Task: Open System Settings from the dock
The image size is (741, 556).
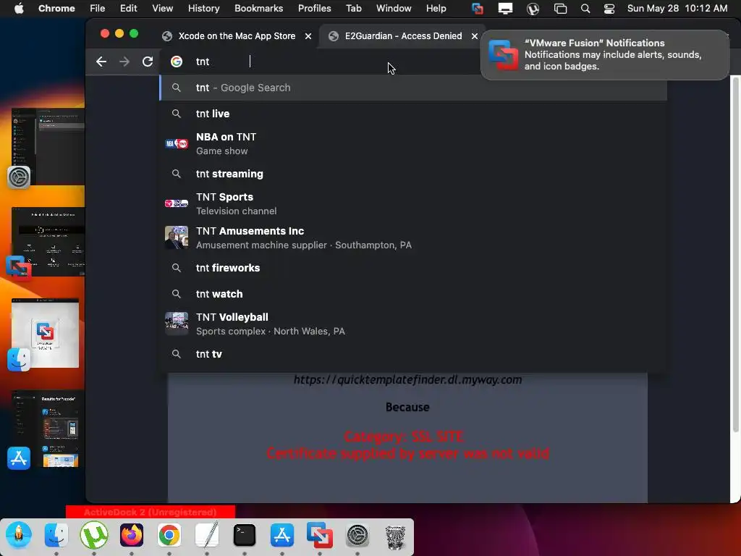Action: (x=357, y=535)
